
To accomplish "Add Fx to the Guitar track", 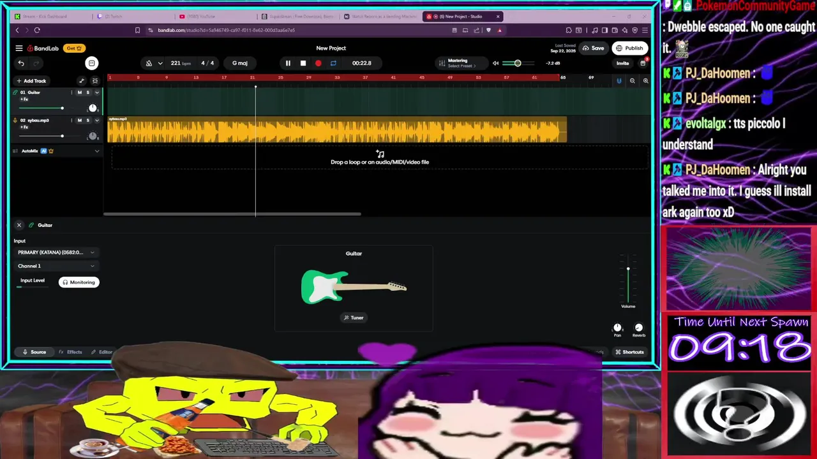I will tap(24, 99).
